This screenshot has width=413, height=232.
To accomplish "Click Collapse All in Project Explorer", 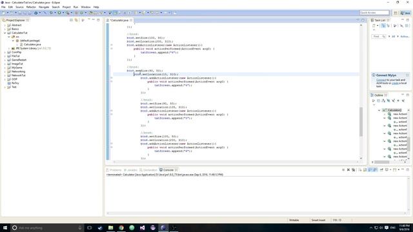I will pos(71,20).
